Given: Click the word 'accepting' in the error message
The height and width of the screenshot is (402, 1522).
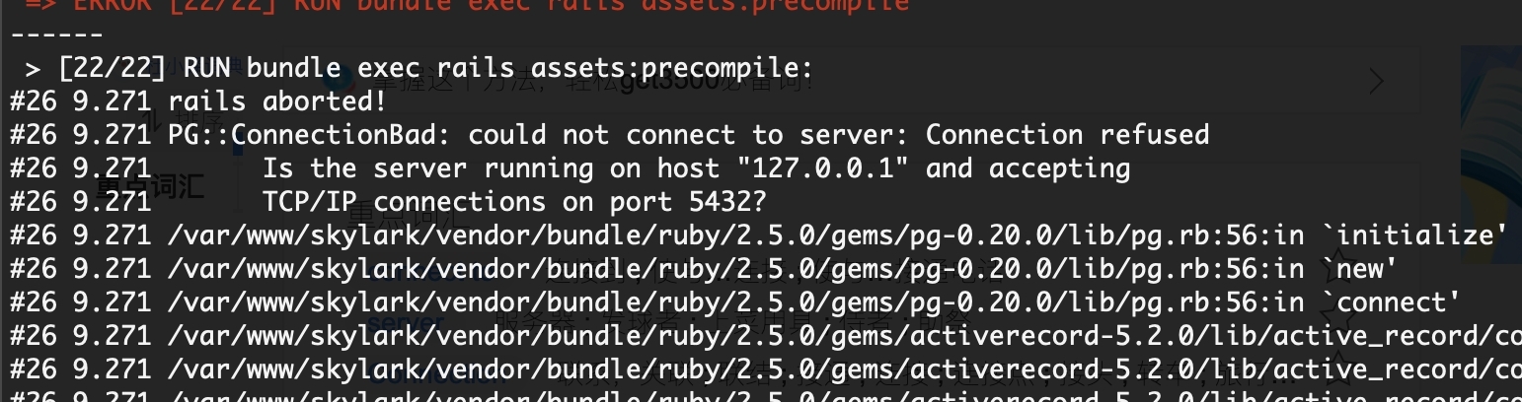Looking at the screenshot, I should point(1059,168).
